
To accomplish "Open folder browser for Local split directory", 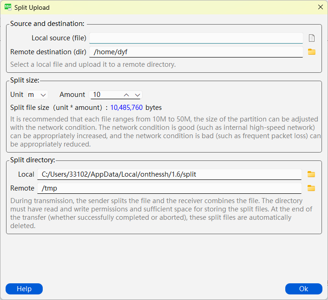I will [x=311, y=174].
